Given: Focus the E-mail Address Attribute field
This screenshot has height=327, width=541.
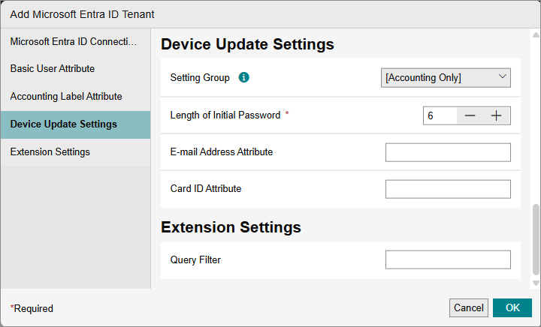Looking at the screenshot, I should (448, 152).
